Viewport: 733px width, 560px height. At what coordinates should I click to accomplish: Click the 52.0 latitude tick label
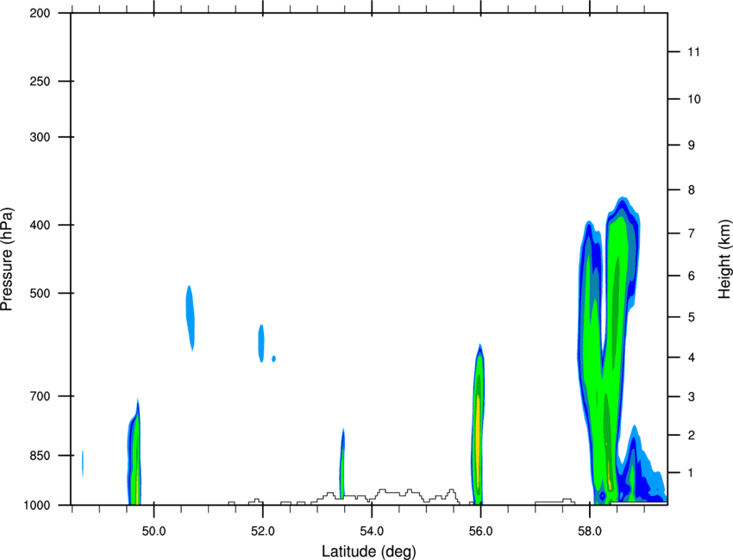click(x=263, y=532)
